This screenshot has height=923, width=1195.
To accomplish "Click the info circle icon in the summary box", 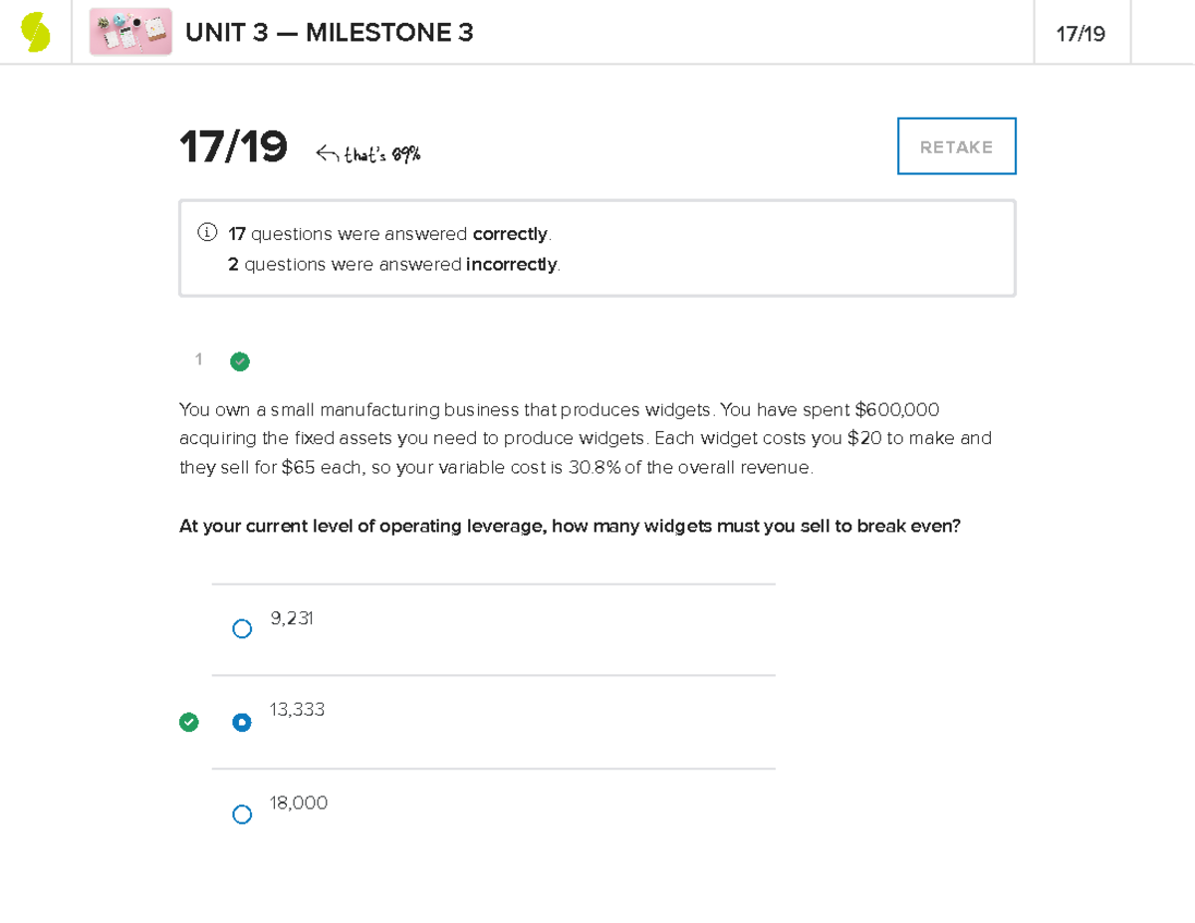I will coord(206,232).
